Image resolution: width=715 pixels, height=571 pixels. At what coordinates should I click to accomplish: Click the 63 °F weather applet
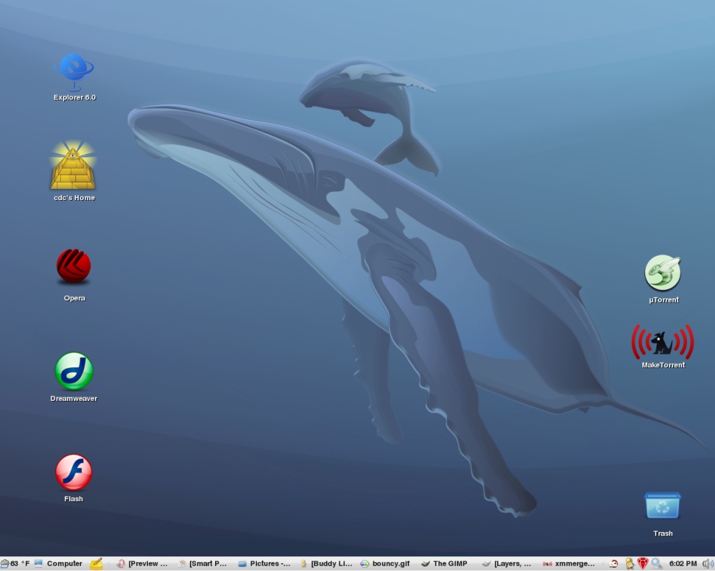tap(15, 564)
